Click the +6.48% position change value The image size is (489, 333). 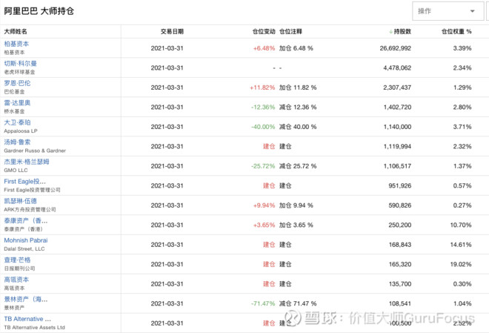point(265,48)
